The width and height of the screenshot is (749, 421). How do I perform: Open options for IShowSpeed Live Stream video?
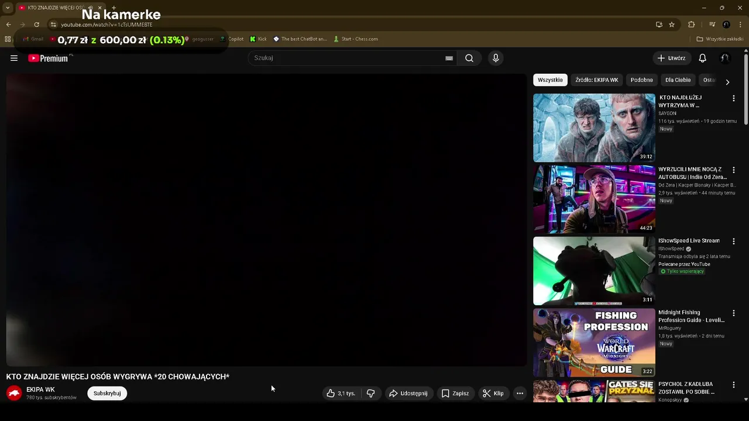click(x=733, y=241)
